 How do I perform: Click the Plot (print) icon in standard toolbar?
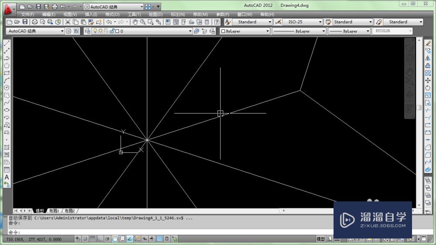click(34, 22)
